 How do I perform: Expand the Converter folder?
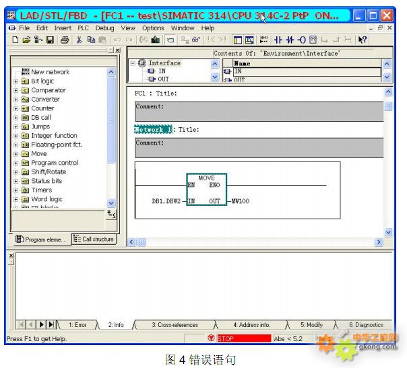coord(15,100)
